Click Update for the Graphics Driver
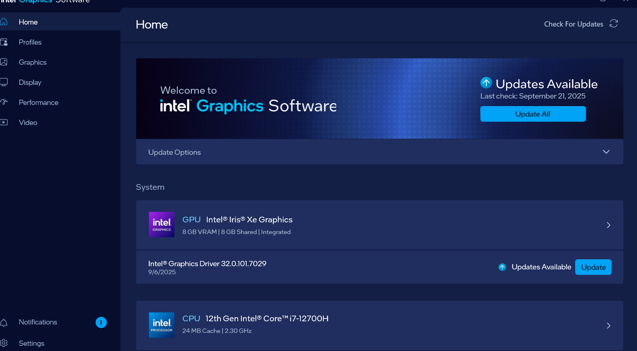637x351 pixels. [593, 267]
